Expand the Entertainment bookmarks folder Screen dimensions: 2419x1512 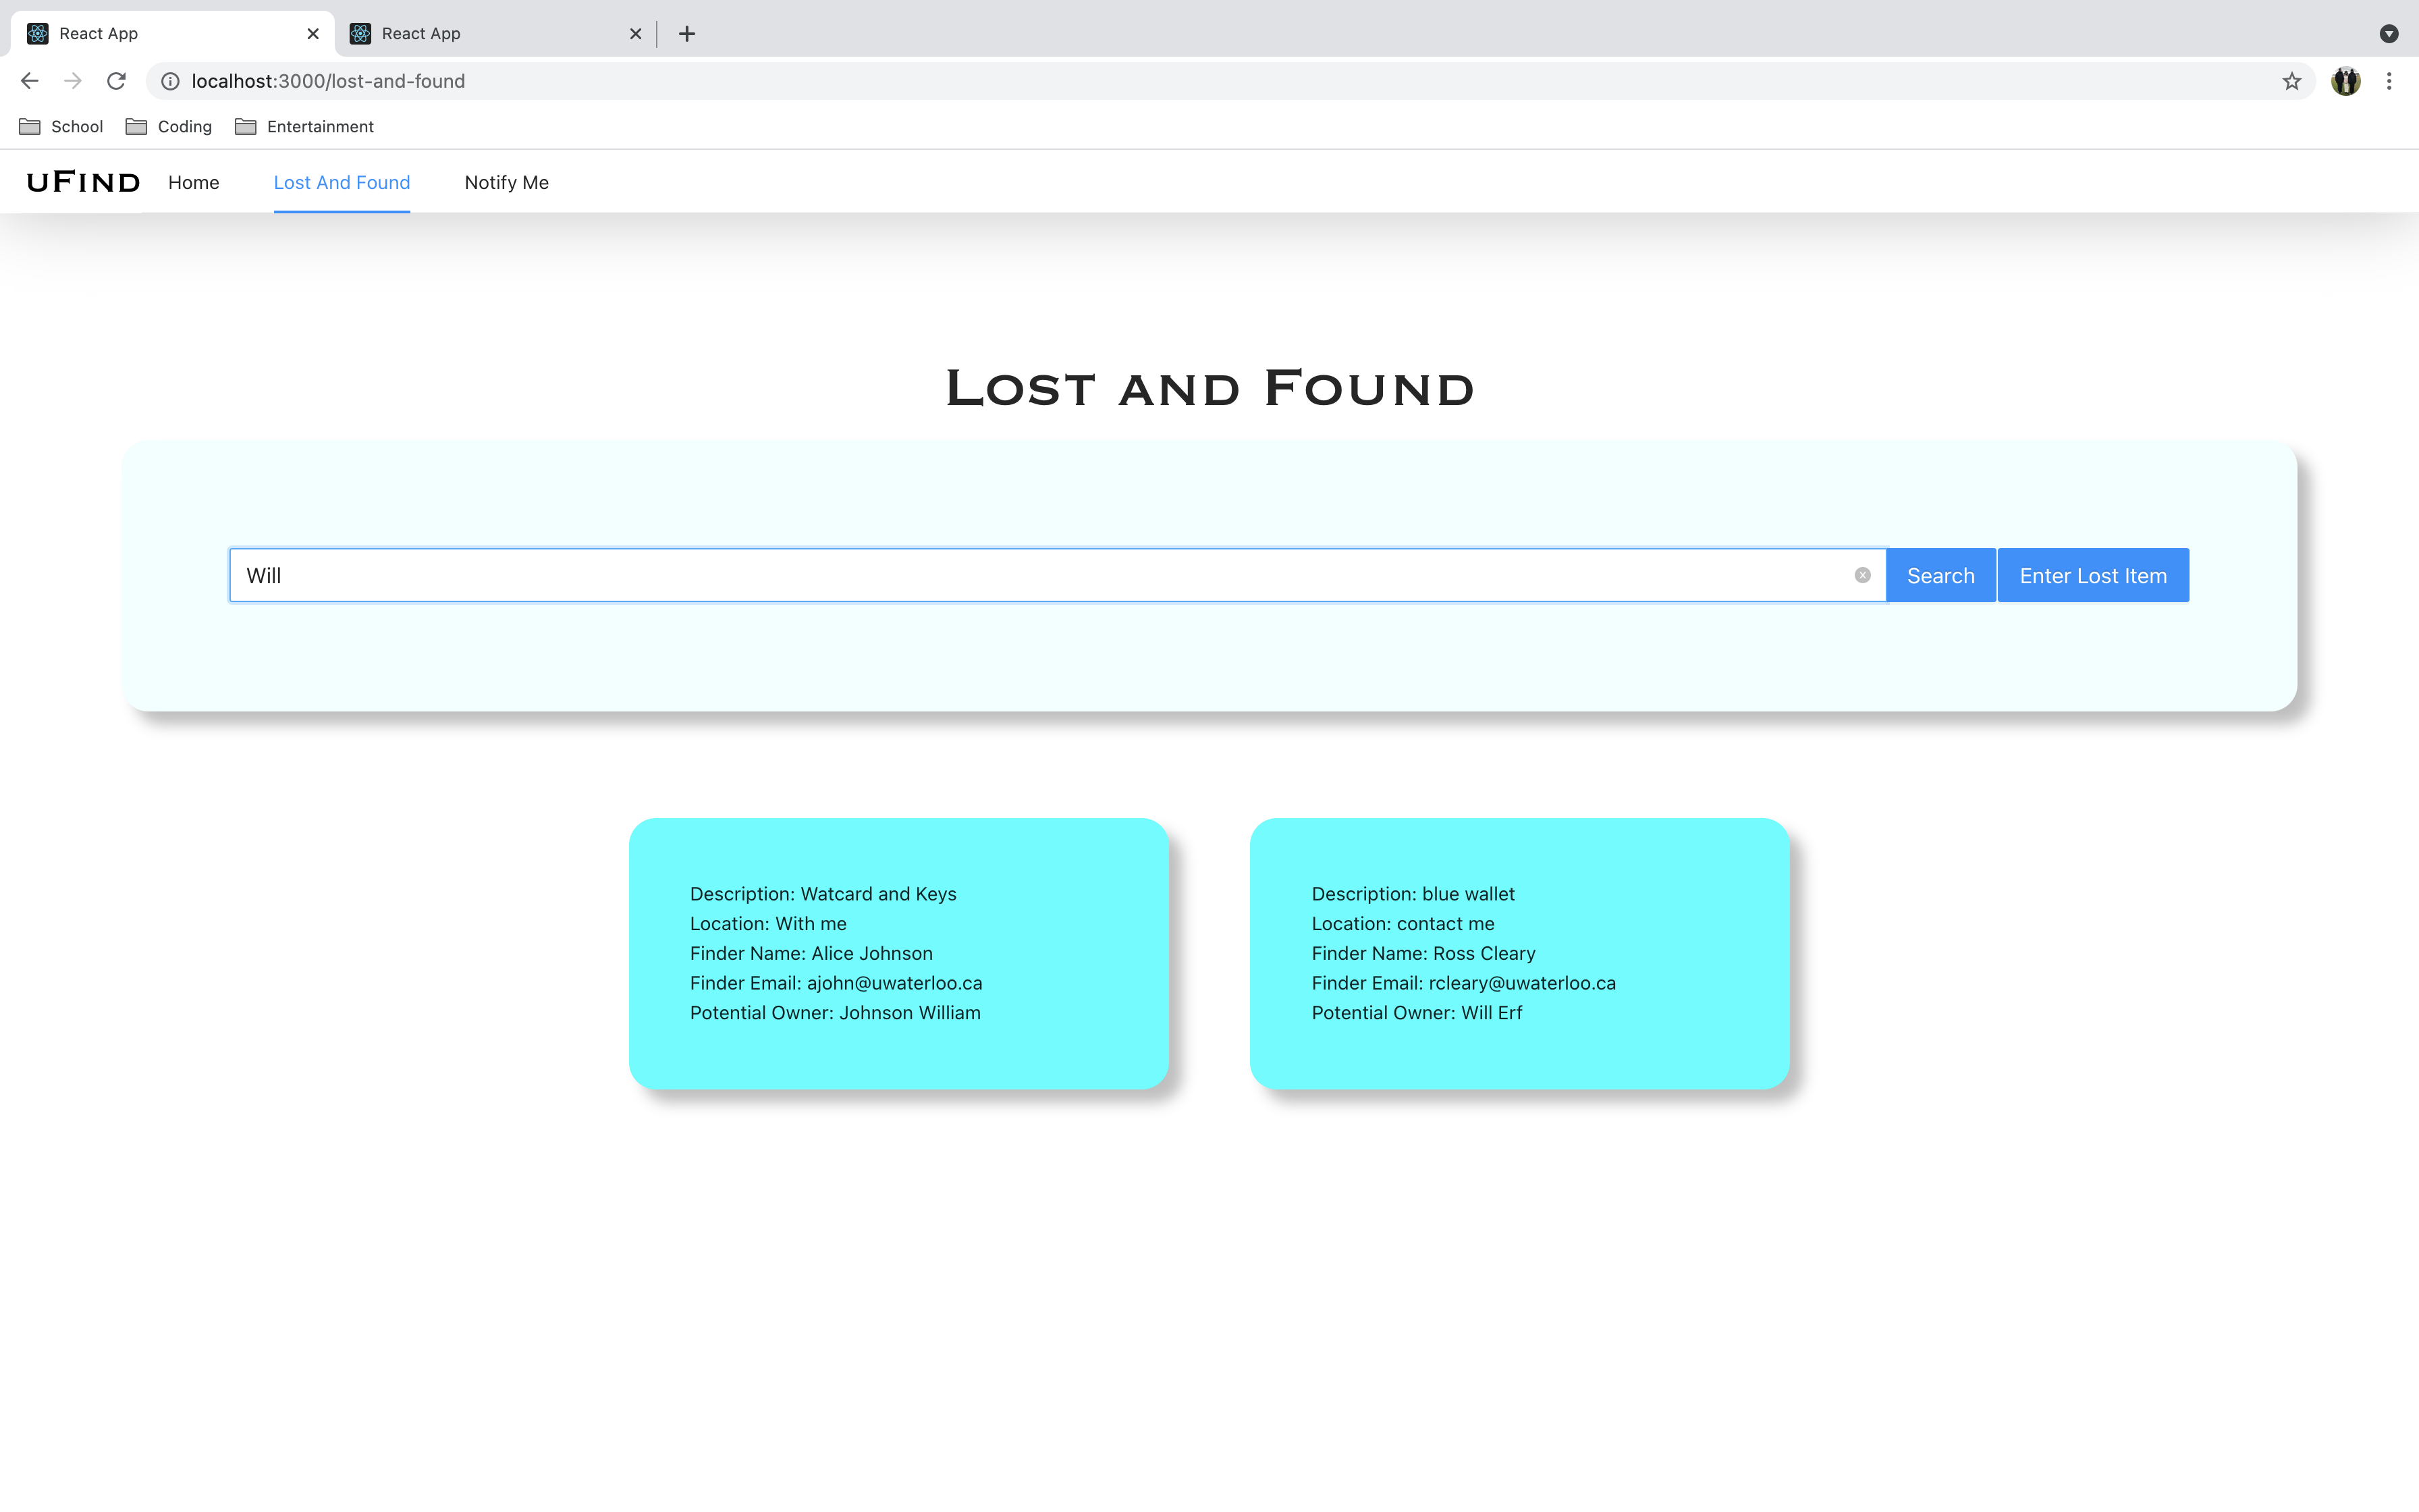tap(304, 127)
